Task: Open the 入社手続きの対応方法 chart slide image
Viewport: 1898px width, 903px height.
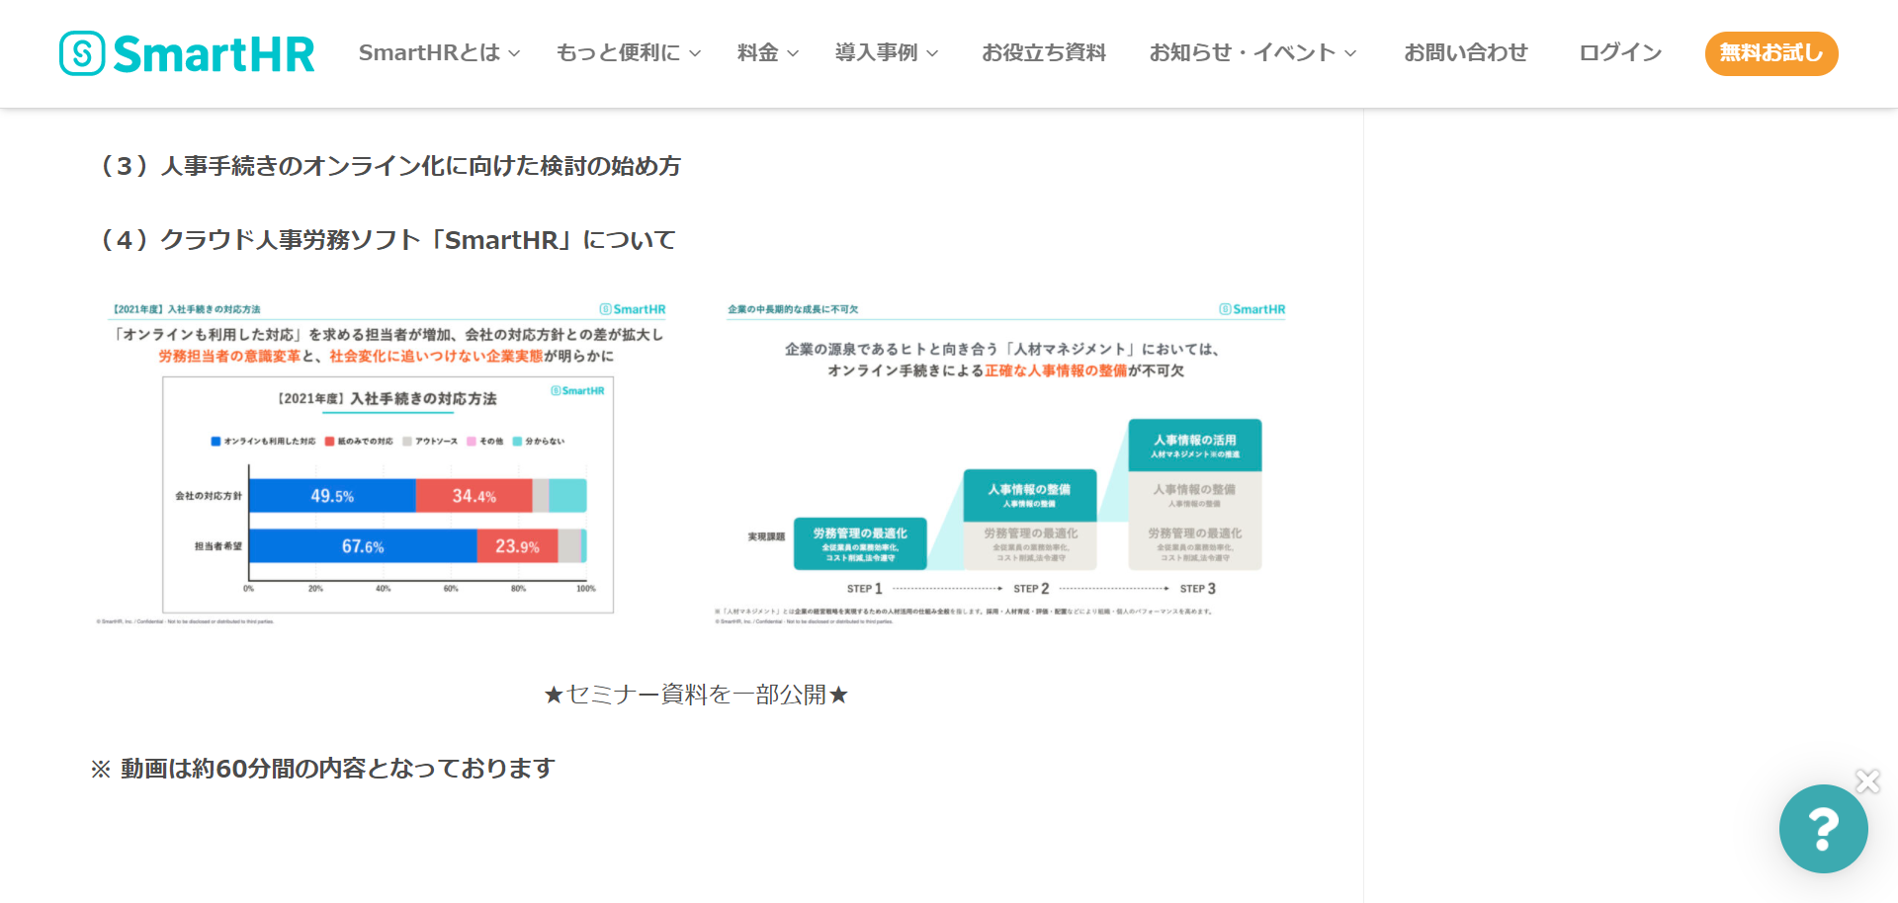Action: pyautogui.click(x=386, y=463)
